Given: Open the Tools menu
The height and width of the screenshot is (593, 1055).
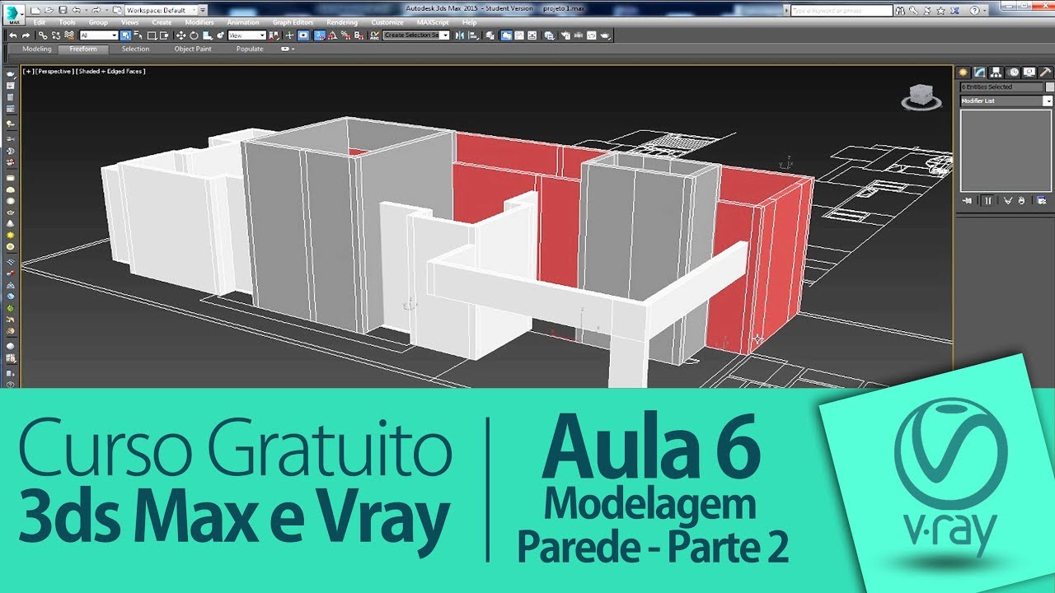Looking at the screenshot, I should coord(67,22).
